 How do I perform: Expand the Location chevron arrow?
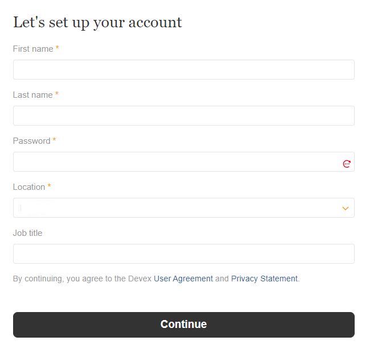point(346,208)
